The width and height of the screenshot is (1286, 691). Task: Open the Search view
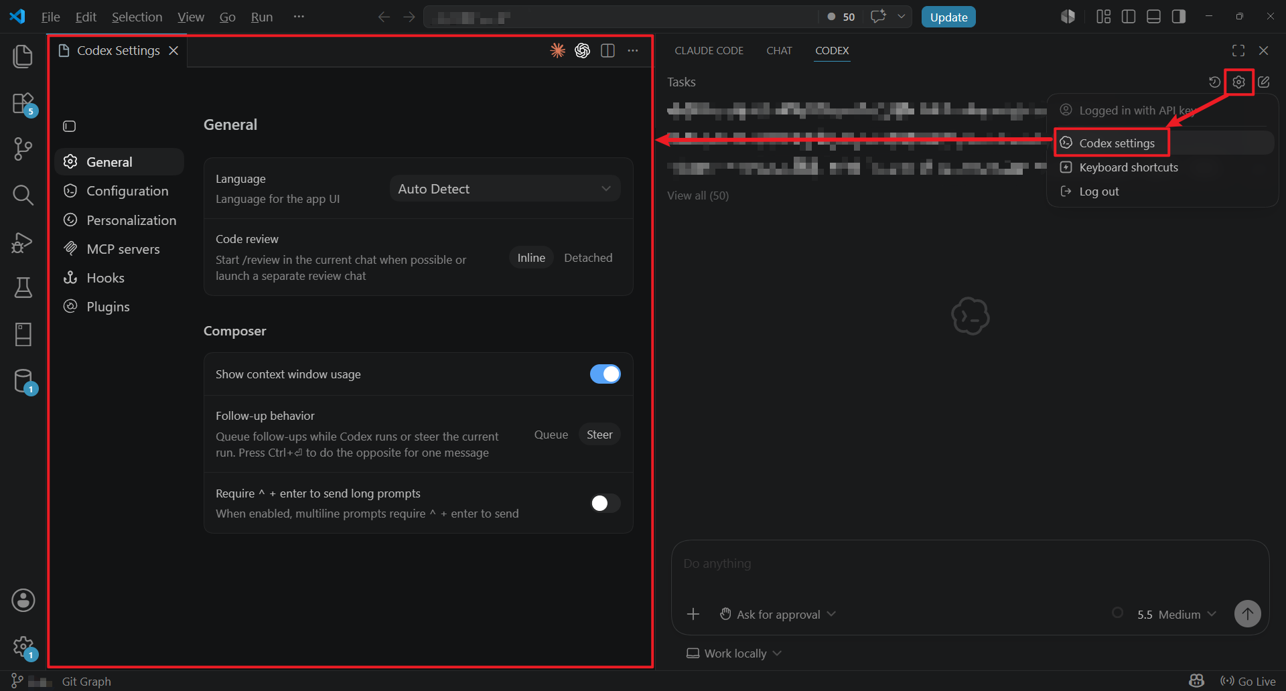pos(23,195)
